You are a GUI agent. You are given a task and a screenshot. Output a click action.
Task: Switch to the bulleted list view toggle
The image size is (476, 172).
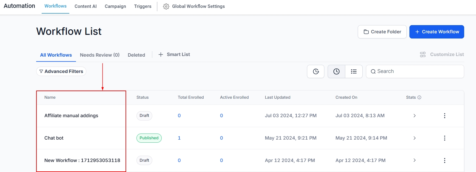coord(354,71)
